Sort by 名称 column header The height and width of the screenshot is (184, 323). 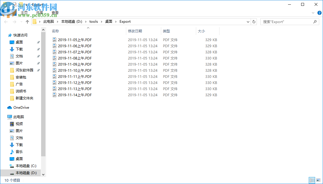pyautogui.click(x=55, y=31)
